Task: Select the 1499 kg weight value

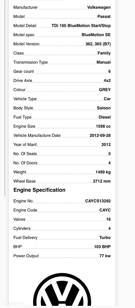Action: pos(103,172)
